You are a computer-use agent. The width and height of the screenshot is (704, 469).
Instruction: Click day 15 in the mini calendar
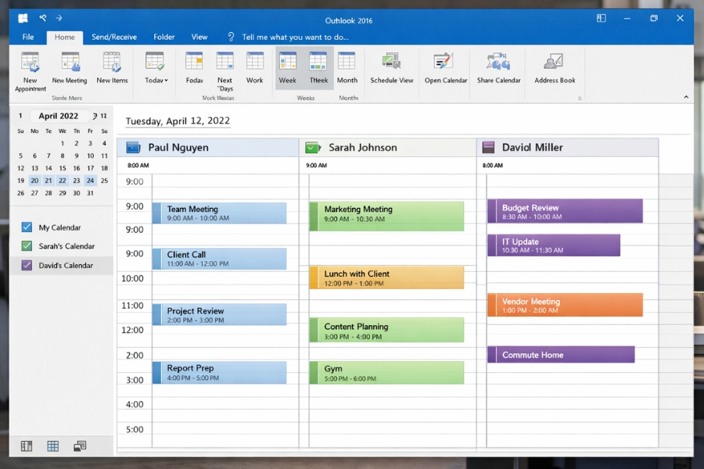(62, 167)
